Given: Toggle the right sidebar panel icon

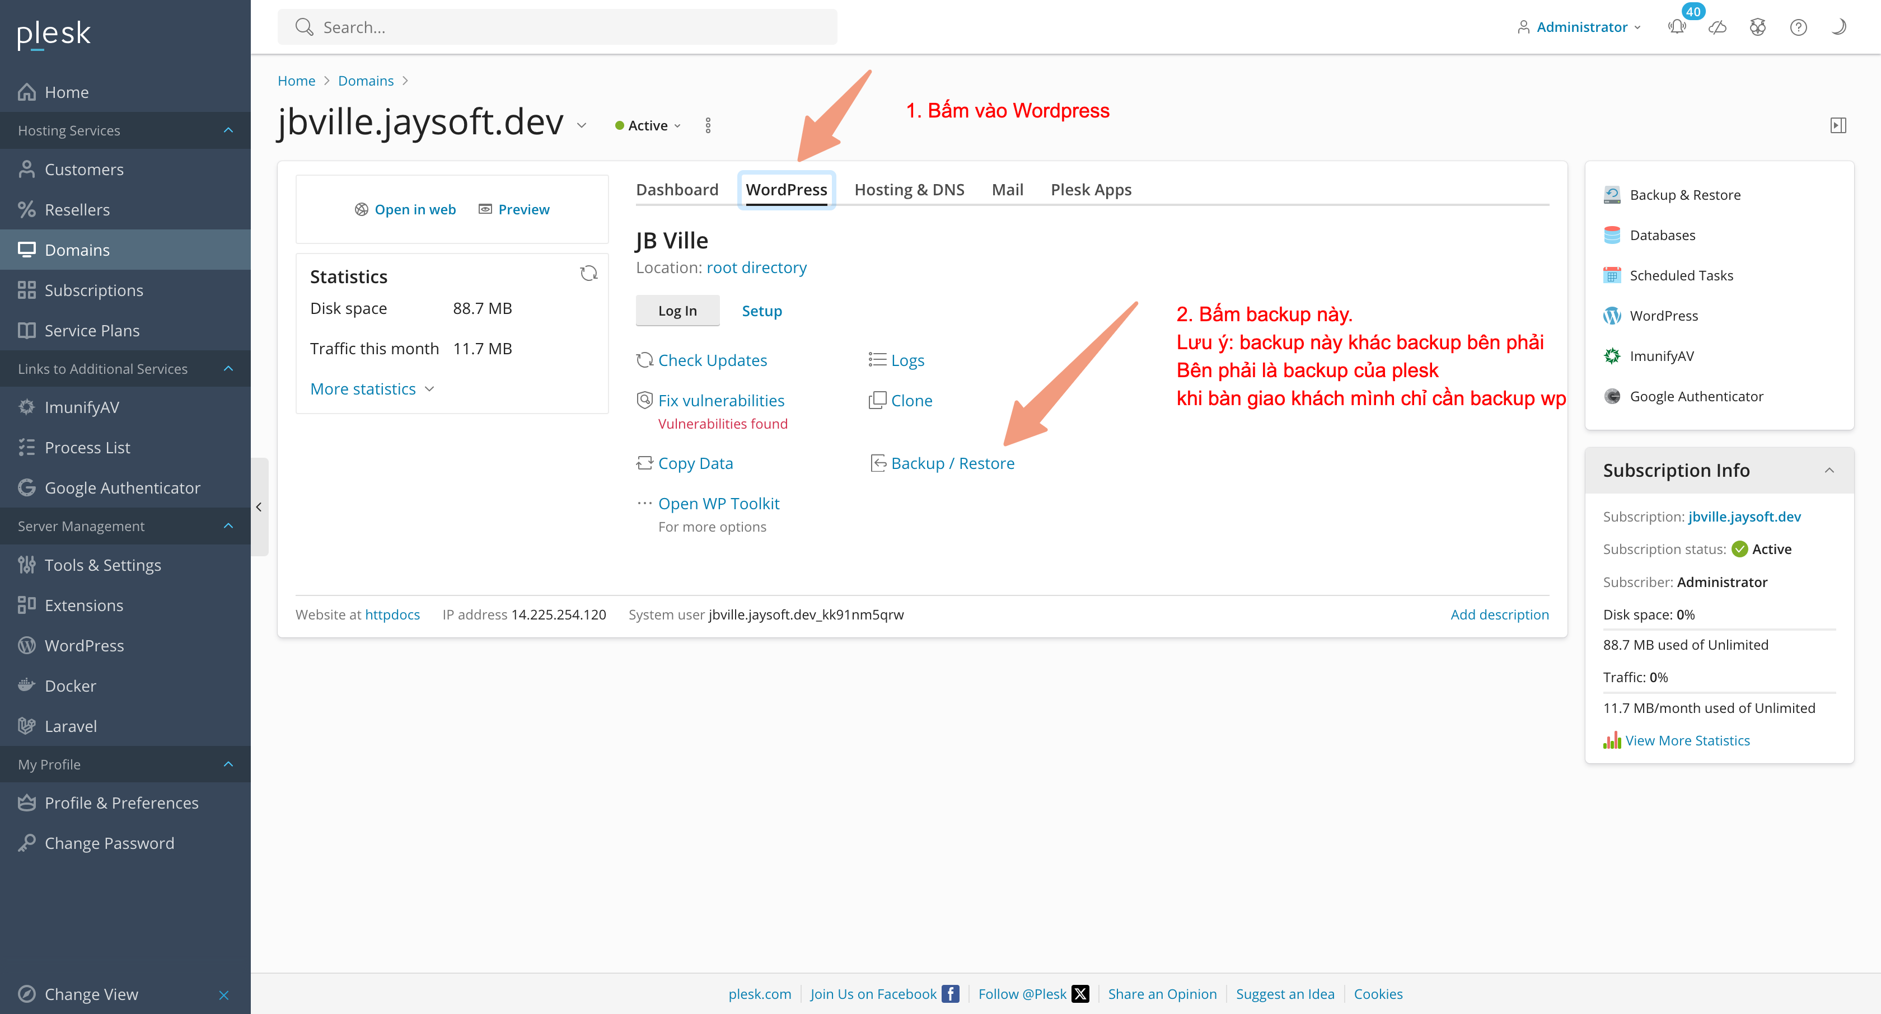Looking at the screenshot, I should [1838, 125].
